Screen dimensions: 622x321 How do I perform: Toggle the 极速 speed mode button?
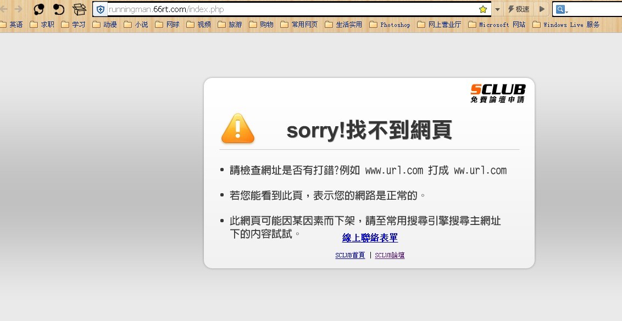click(519, 9)
